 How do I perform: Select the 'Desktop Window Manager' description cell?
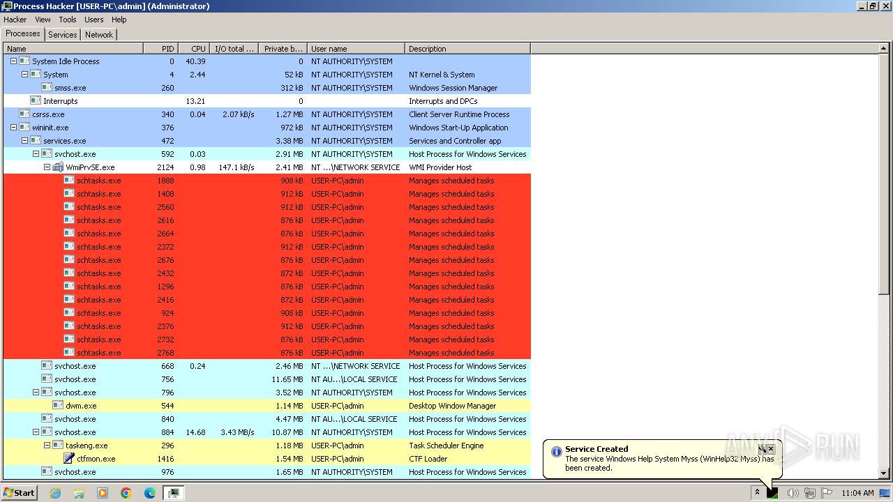coord(453,406)
